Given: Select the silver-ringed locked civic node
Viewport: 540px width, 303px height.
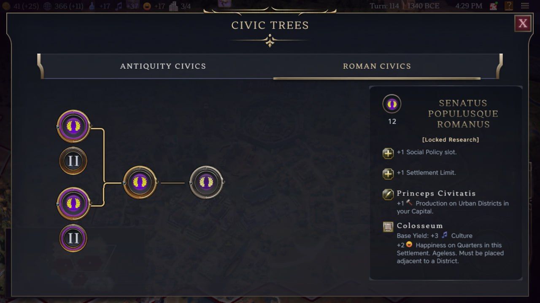Looking at the screenshot, I should pyautogui.click(x=206, y=182).
